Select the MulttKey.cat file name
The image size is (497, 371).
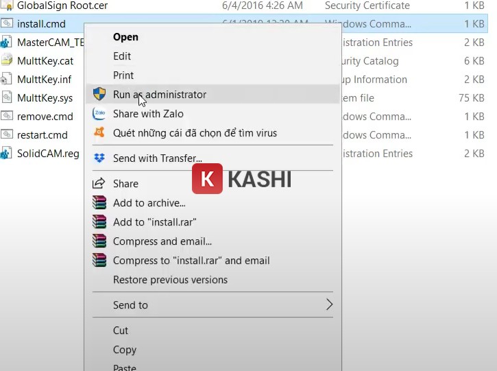(45, 61)
